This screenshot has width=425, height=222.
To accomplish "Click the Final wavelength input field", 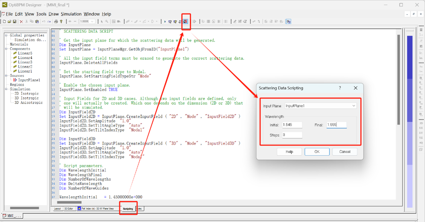I will coord(336,125).
